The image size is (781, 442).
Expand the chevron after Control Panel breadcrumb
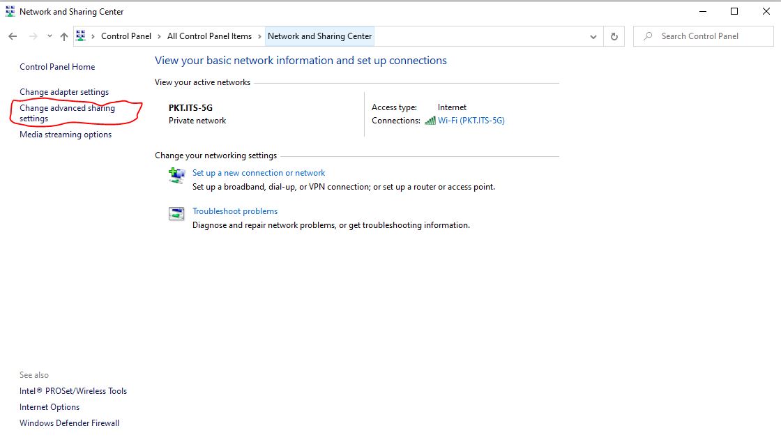159,36
